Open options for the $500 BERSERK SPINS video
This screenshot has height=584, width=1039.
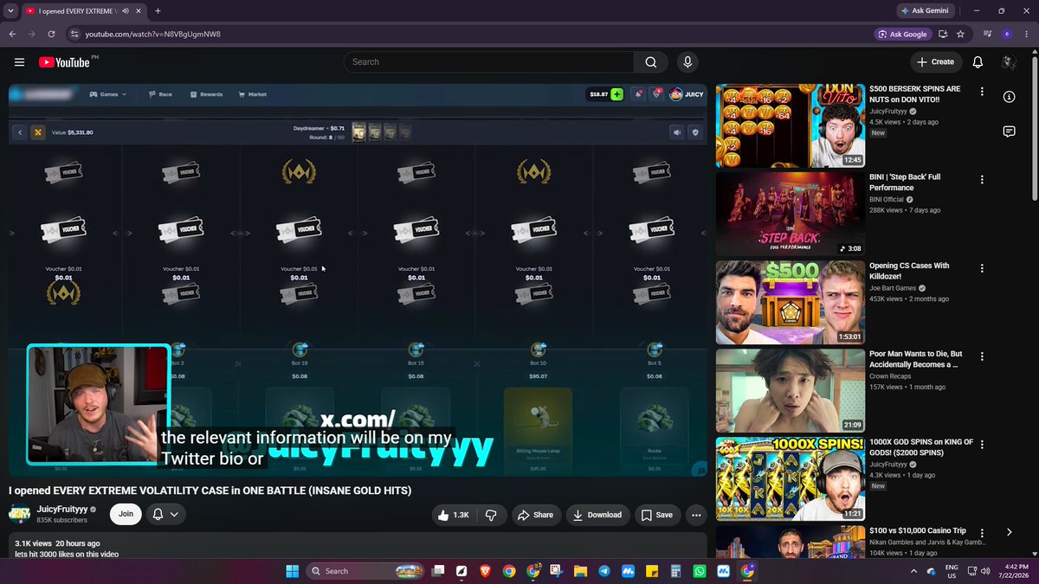point(982,92)
